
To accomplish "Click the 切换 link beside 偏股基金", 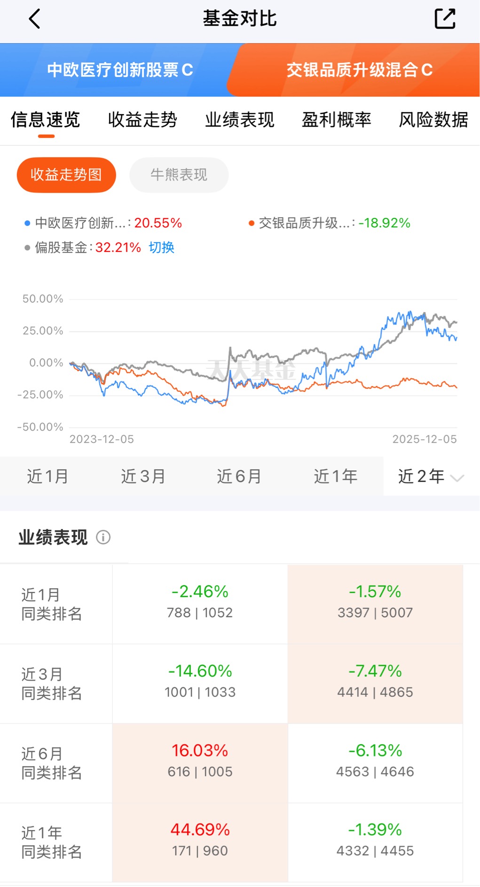I will (x=161, y=248).
